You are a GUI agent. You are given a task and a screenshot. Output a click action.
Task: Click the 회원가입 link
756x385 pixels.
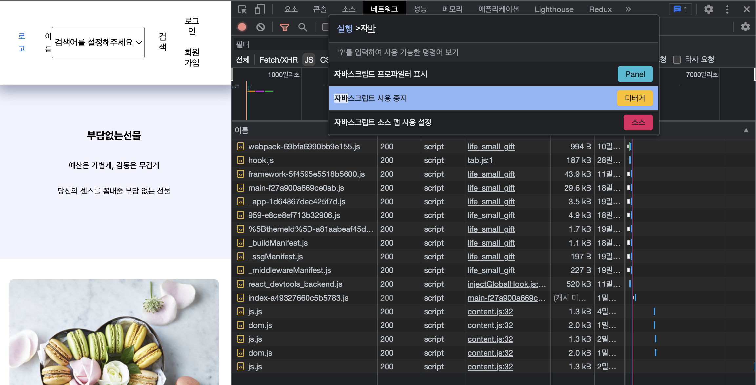[x=192, y=57]
